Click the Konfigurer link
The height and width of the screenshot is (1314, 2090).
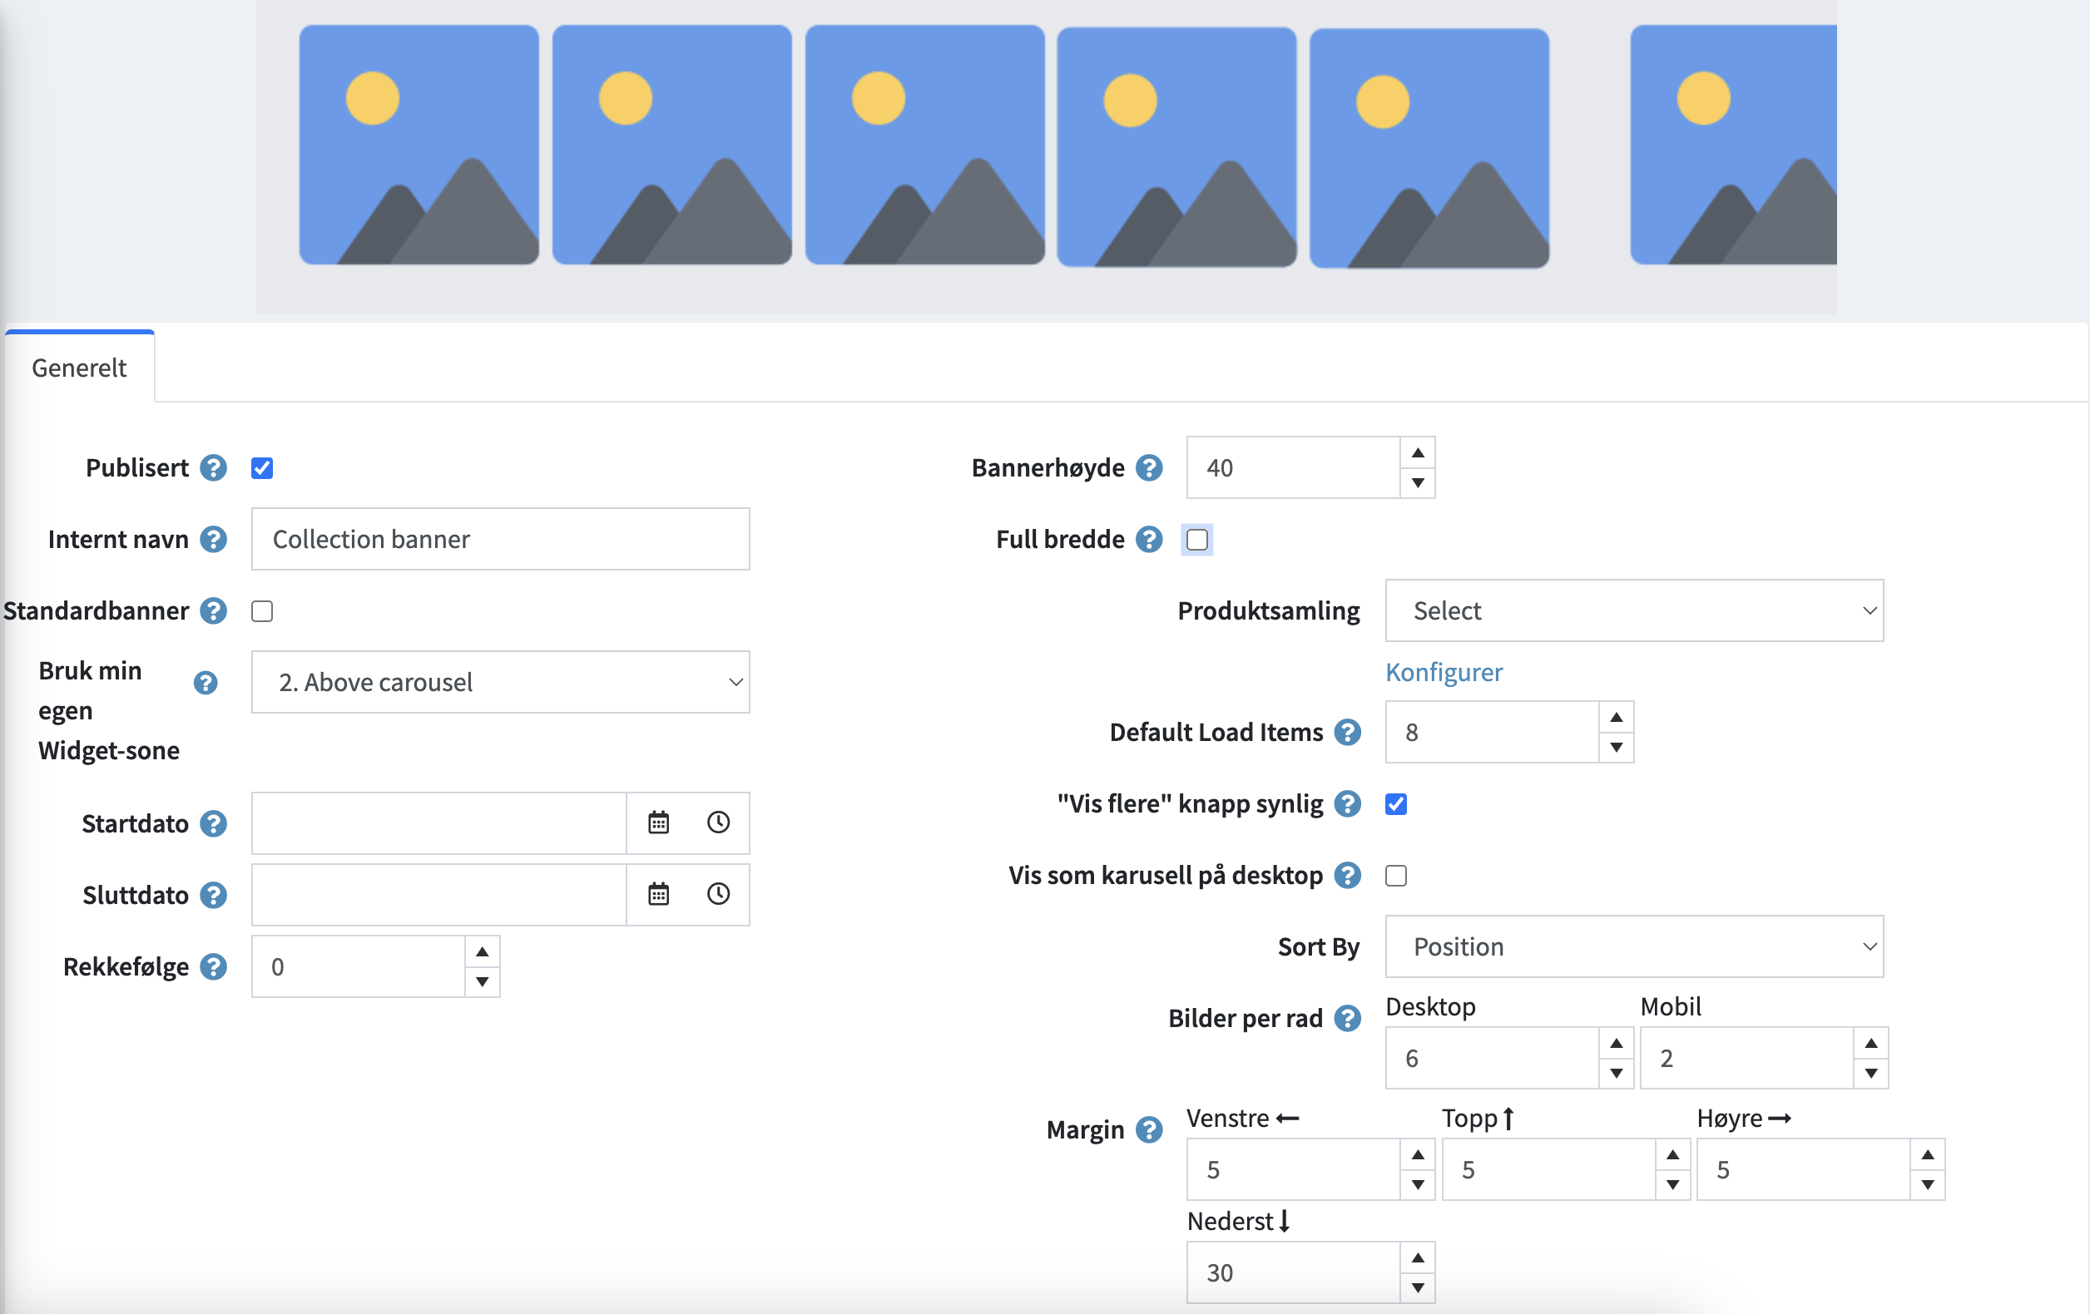(x=1444, y=672)
